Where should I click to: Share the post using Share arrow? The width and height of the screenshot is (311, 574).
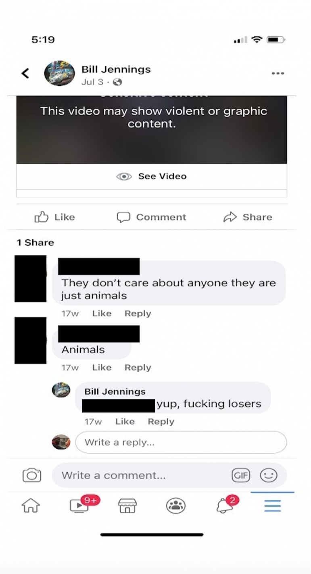[x=248, y=217]
